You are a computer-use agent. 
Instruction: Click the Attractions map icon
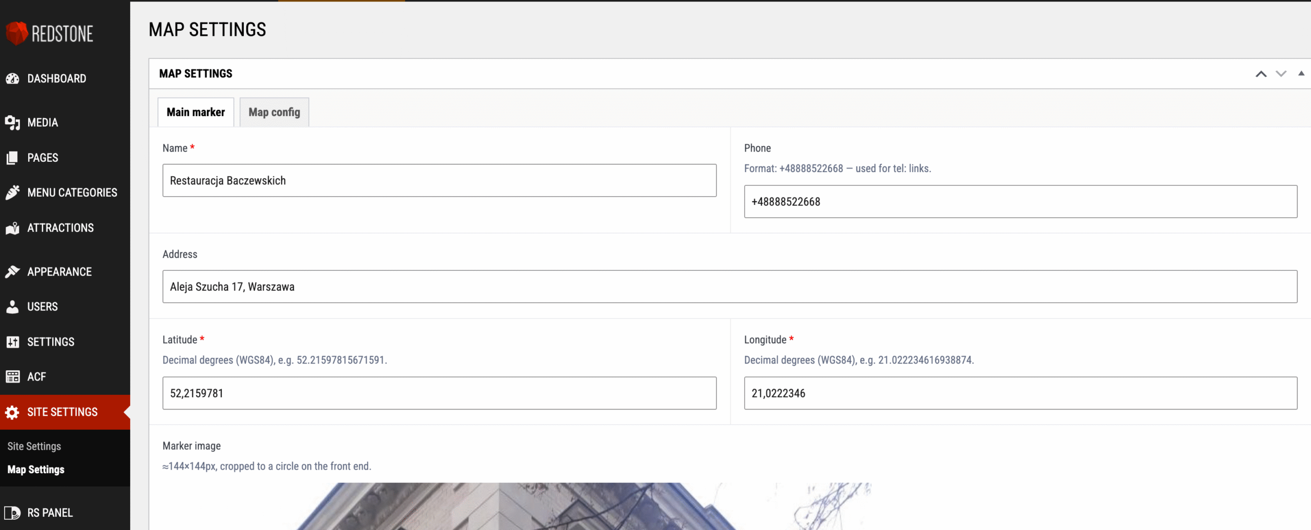tap(12, 228)
